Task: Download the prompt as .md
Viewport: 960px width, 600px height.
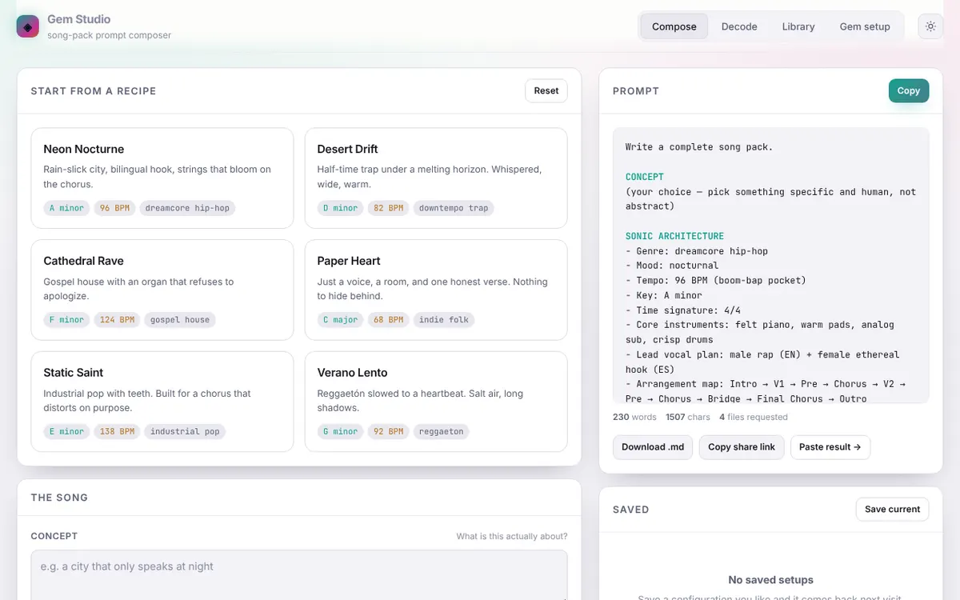Action: coord(653,447)
